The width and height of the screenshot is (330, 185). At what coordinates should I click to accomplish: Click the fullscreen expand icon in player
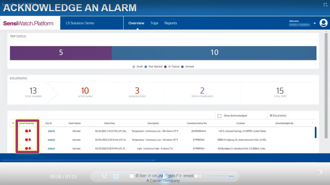320,173
